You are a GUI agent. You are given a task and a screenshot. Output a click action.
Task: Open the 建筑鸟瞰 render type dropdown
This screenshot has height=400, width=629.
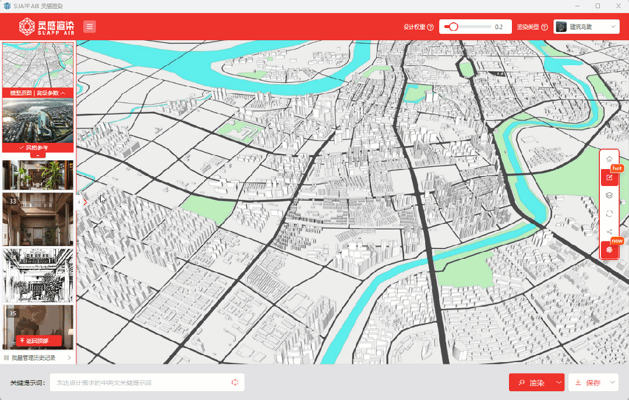[x=586, y=27]
